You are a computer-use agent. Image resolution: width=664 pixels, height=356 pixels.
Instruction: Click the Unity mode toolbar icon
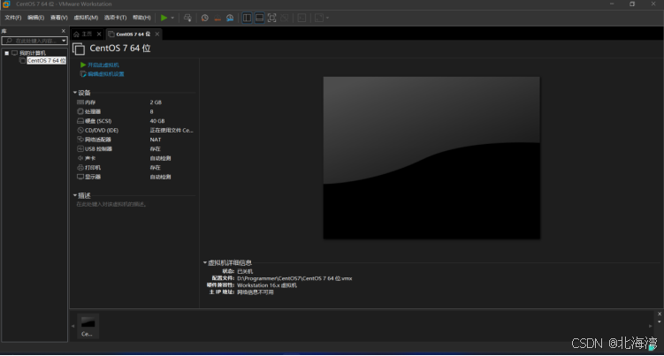[x=285, y=18]
